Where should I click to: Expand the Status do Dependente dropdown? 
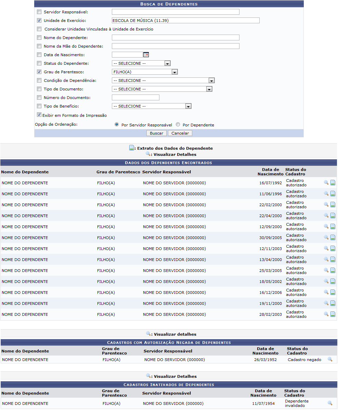167,63
